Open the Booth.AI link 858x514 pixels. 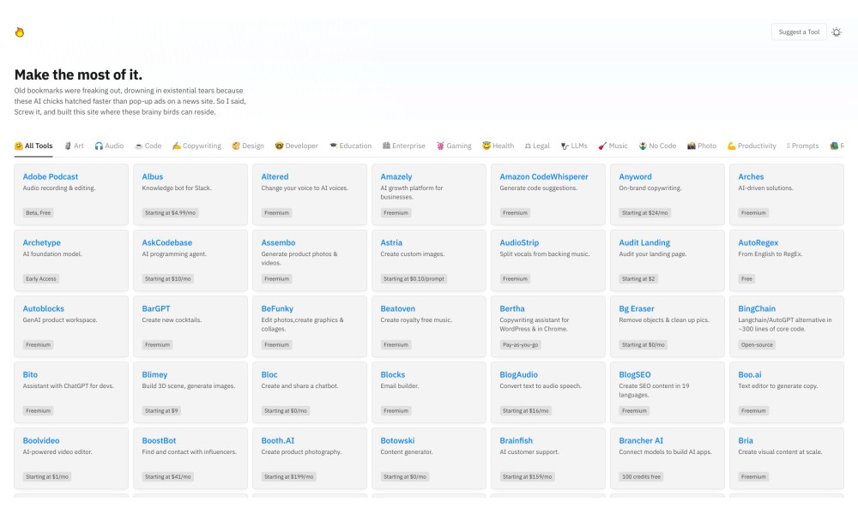[277, 441]
